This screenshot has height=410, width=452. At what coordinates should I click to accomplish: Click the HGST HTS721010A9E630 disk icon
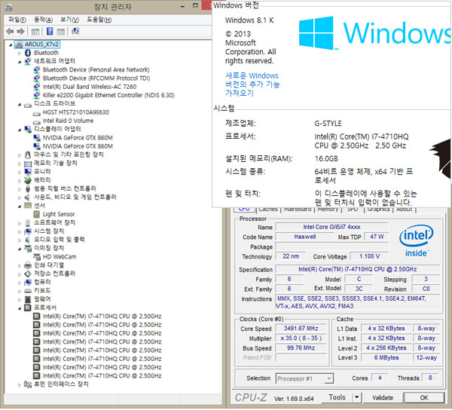click(x=37, y=113)
